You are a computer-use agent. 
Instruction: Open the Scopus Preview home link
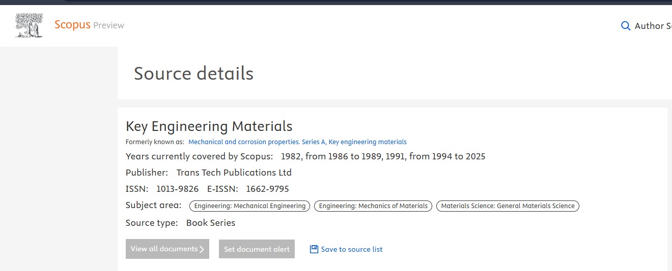click(x=89, y=25)
